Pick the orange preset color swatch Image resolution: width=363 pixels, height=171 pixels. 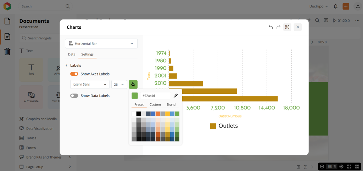(158, 114)
